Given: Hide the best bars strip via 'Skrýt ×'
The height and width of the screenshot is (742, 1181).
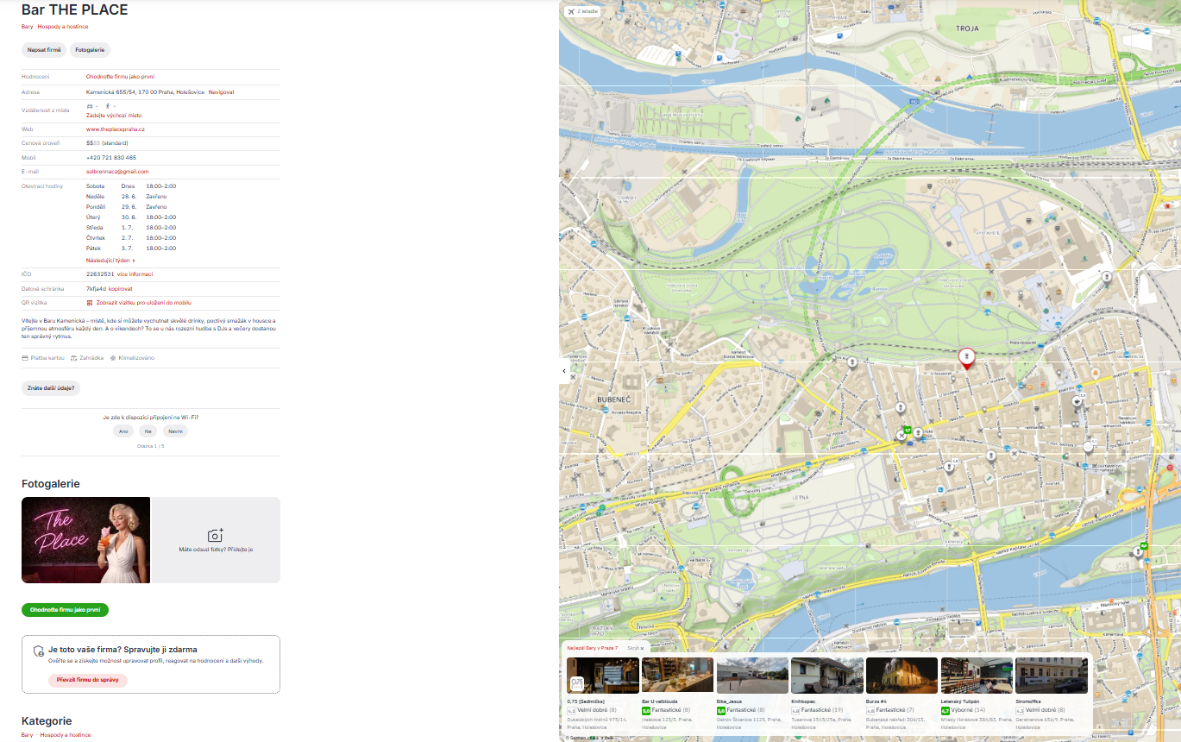Looking at the screenshot, I should (636, 647).
